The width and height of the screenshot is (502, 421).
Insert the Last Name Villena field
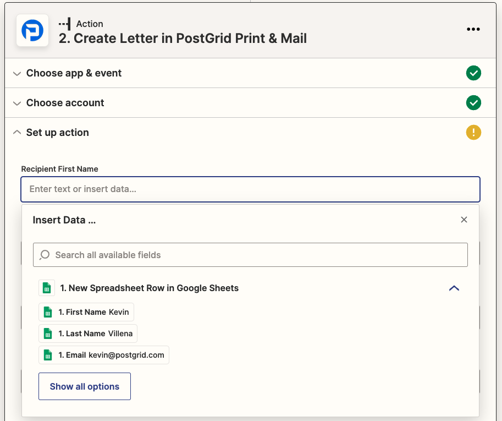click(88, 333)
